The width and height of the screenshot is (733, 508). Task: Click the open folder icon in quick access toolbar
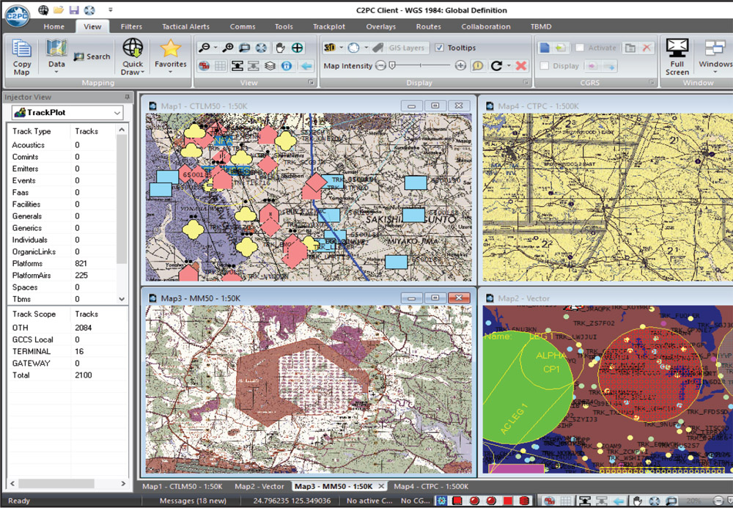point(59,10)
